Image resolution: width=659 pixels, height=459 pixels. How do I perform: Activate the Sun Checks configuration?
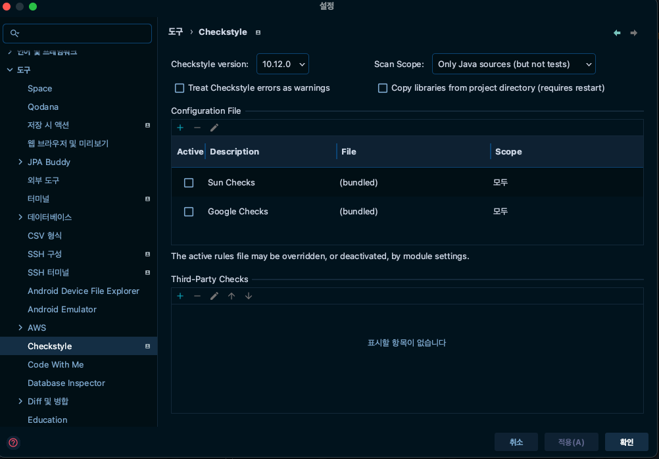point(189,182)
